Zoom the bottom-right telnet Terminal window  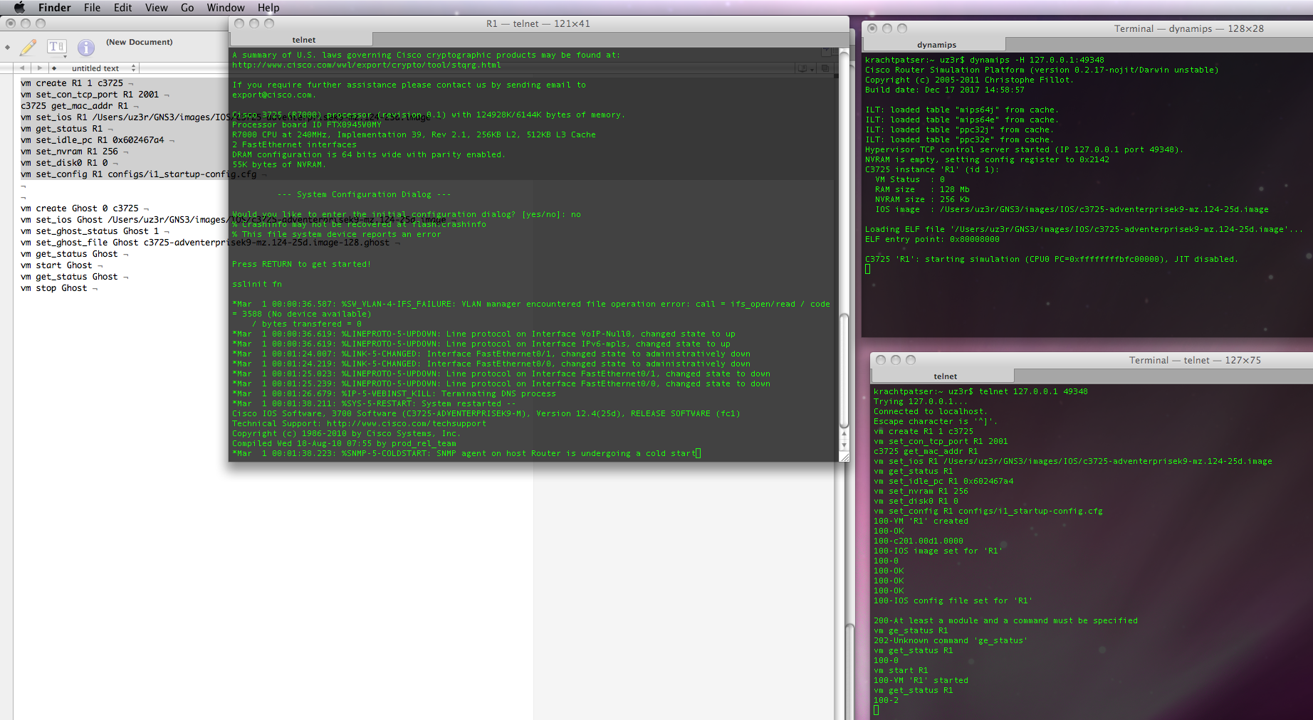click(x=911, y=360)
